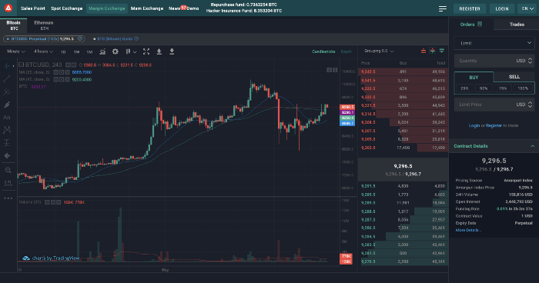539x283 pixels.
Task: Show combined asks and bids order book icon
Action: (x=433, y=51)
